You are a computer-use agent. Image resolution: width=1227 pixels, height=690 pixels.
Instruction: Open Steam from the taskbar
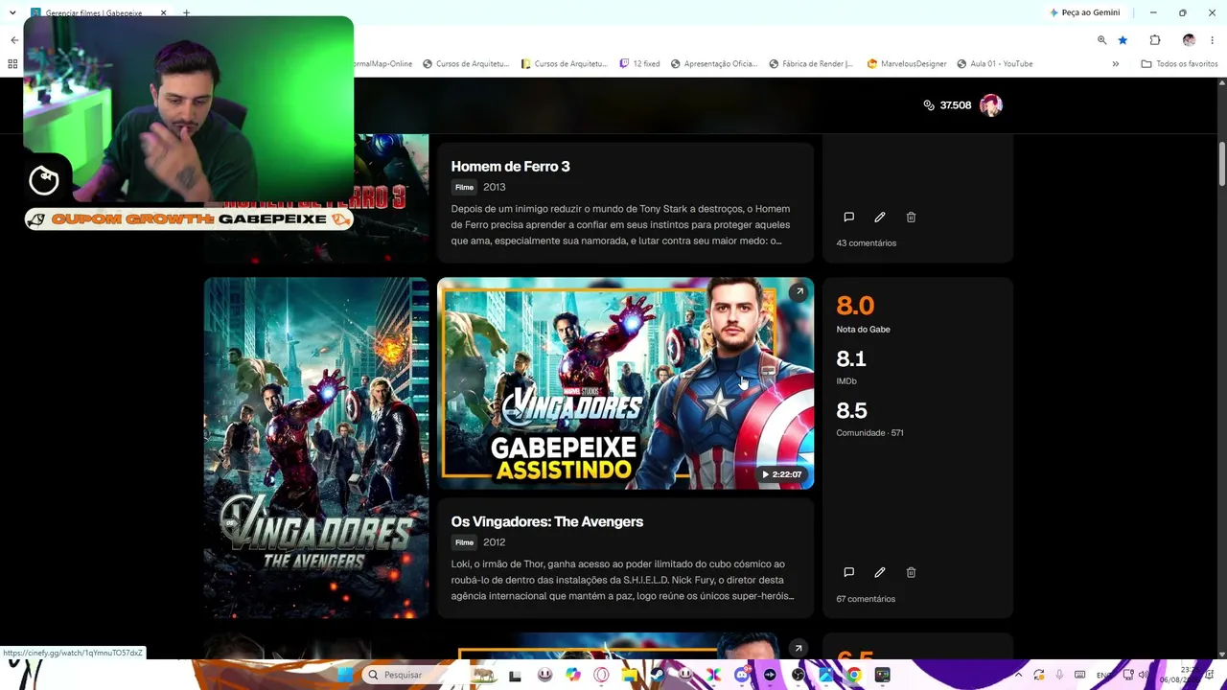click(657, 675)
